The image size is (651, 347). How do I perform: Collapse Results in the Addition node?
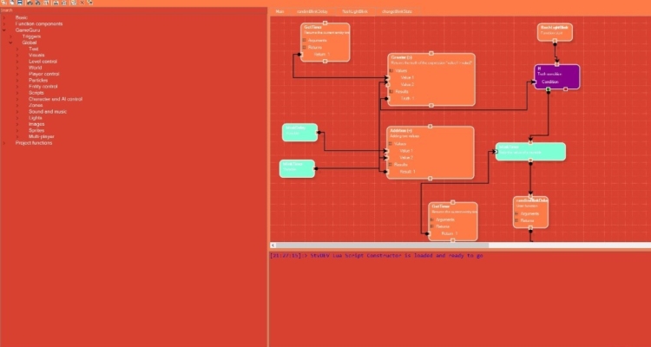(391, 164)
